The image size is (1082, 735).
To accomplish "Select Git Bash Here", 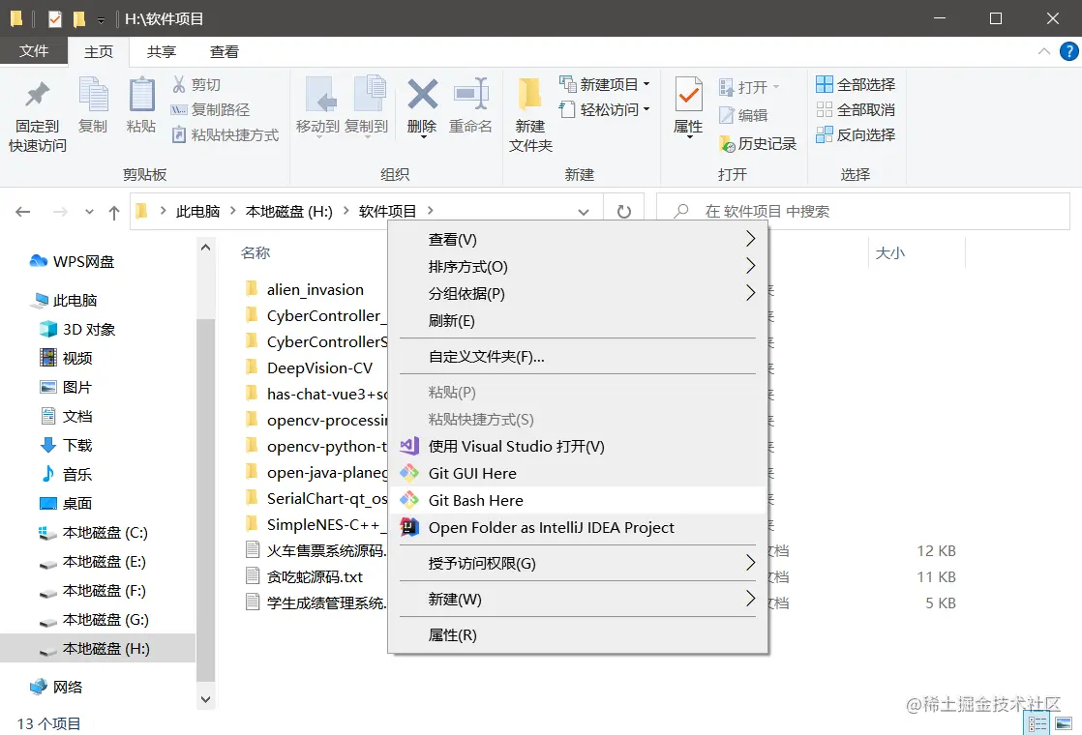I will point(579,500).
